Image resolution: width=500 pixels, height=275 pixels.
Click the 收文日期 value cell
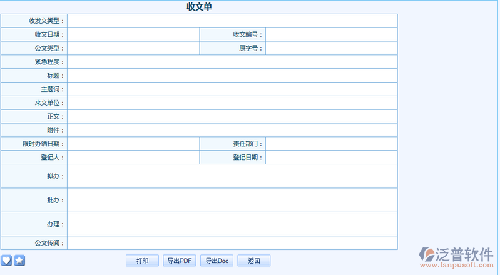point(133,35)
